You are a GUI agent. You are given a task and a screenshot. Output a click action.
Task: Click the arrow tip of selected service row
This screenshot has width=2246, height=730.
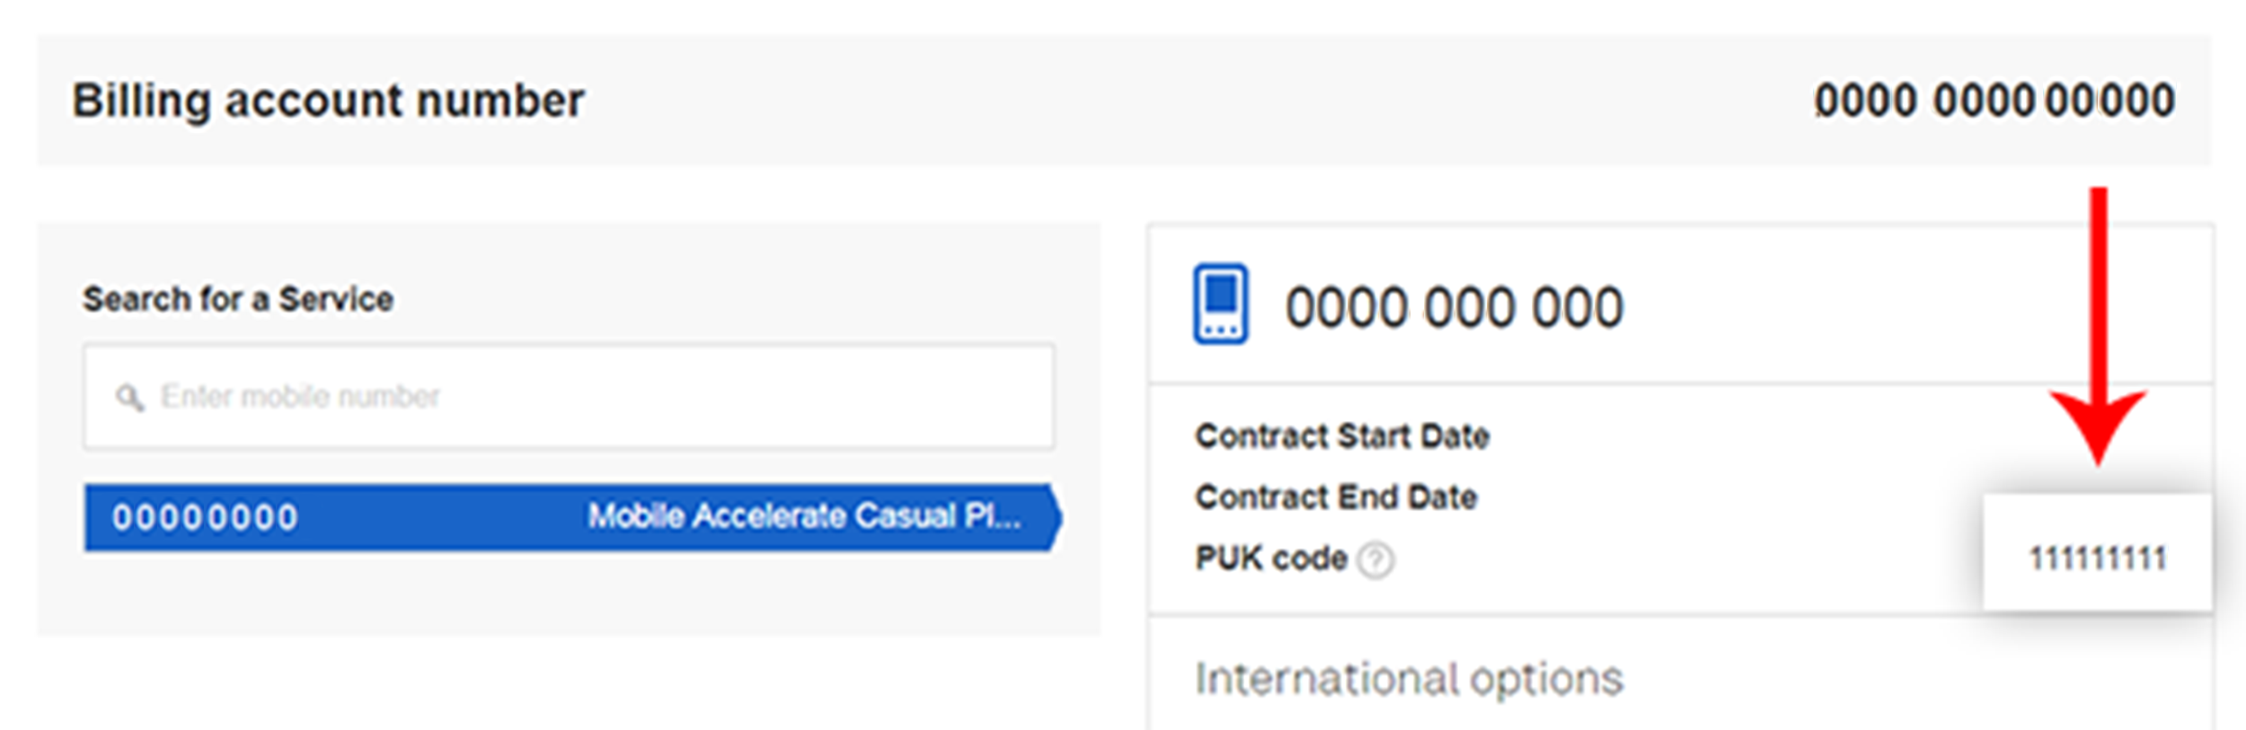pos(1056,517)
